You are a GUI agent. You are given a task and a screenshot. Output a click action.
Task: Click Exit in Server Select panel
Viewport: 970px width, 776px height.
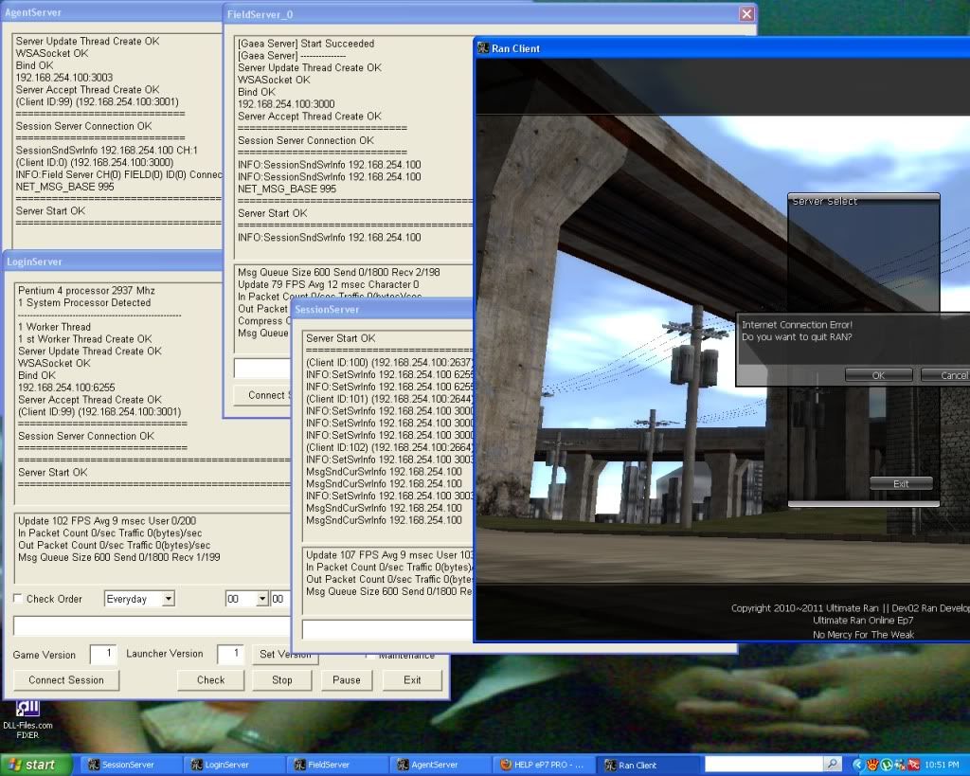pos(900,483)
